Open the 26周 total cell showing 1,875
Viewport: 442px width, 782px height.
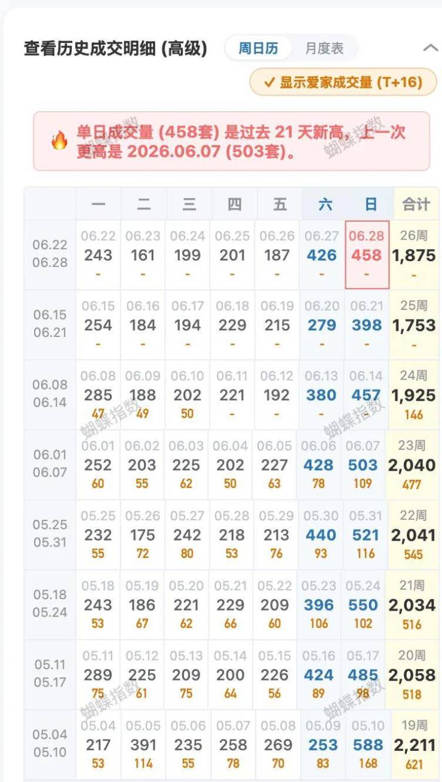click(x=414, y=255)
